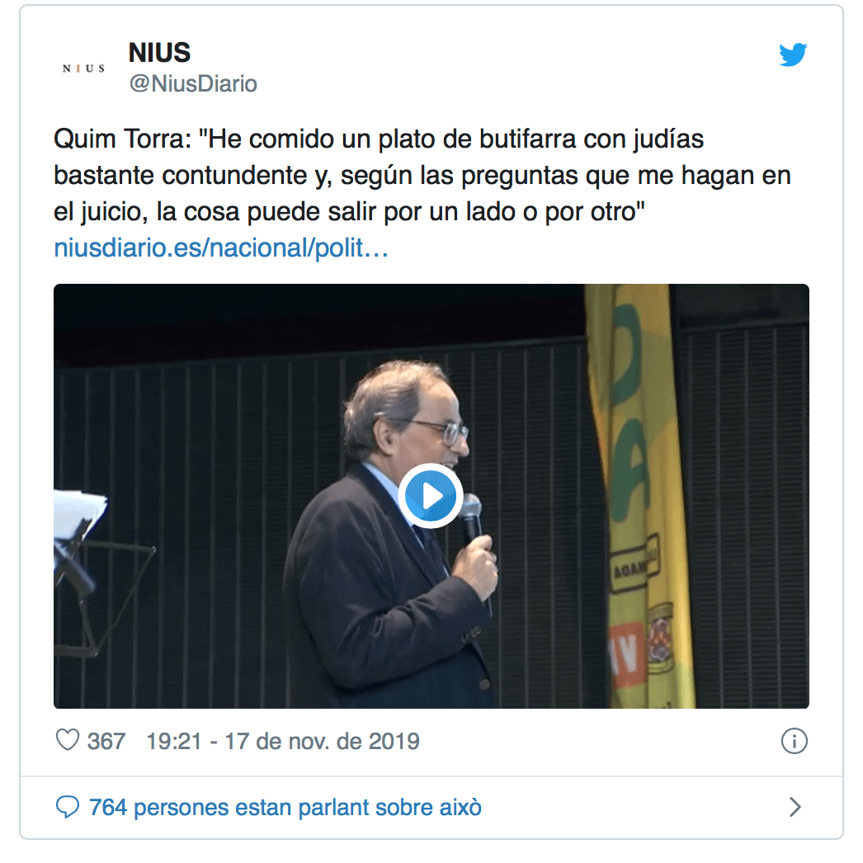Visit the @NiusDiario handle
The image size is (863, 863).
click(193, 83)
